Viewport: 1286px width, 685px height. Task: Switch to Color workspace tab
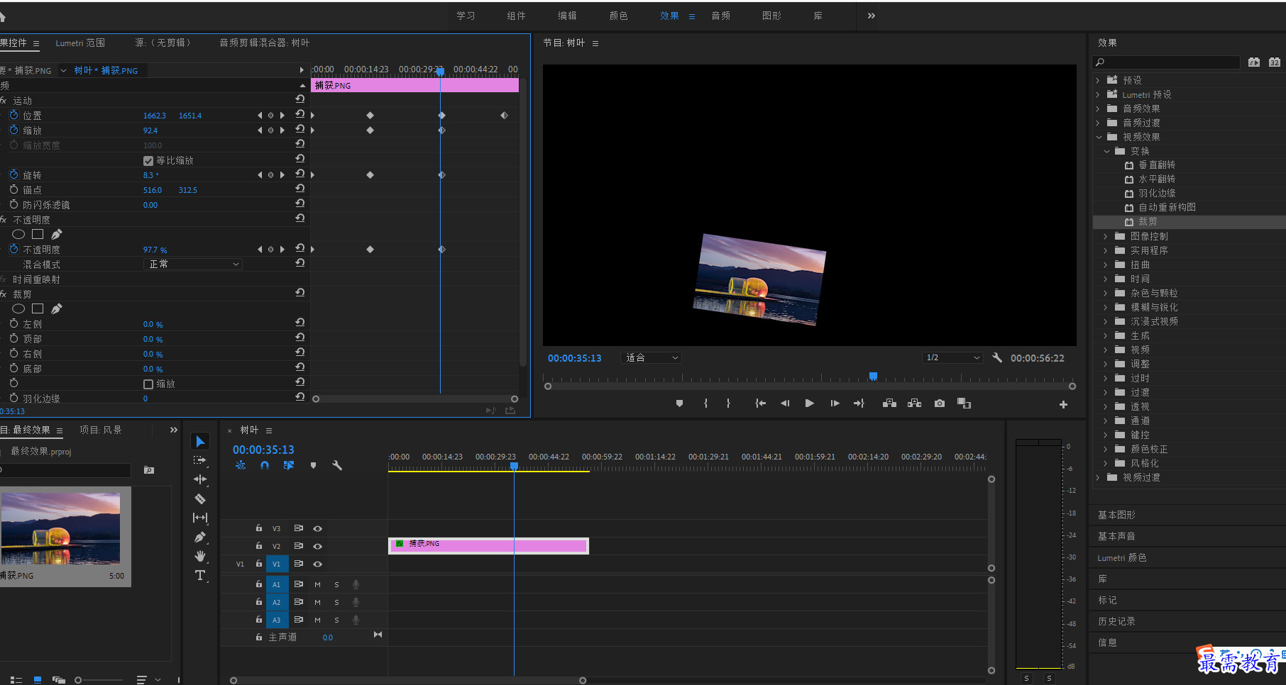619,16
